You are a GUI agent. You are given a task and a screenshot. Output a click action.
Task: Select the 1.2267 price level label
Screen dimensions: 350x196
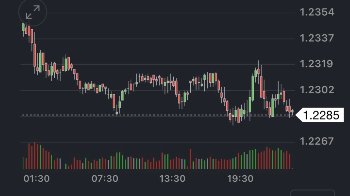pos(317,141)
